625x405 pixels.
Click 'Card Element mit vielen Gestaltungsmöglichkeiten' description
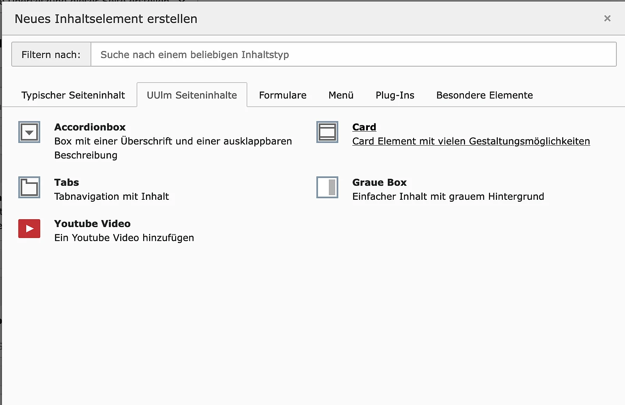(x=471, y=141)
